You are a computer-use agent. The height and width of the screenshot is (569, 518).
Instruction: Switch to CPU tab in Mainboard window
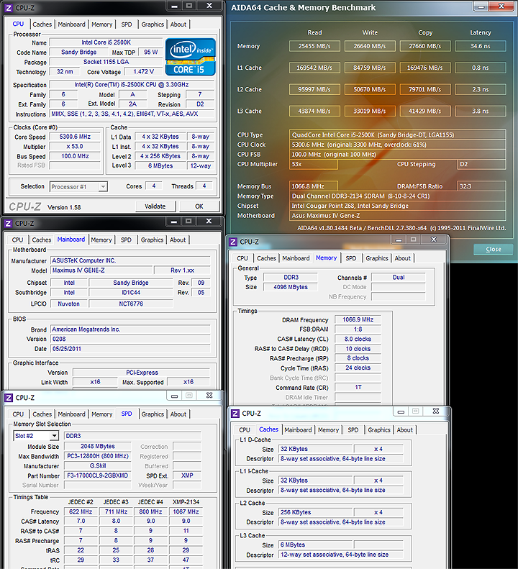coord(17,240)
